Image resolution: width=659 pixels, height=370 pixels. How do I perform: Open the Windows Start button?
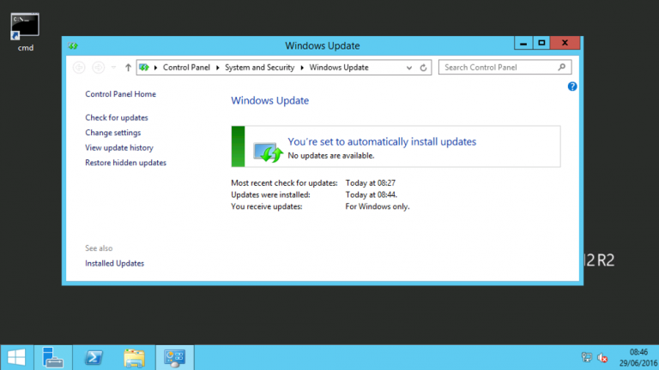[x=16, y=357]
